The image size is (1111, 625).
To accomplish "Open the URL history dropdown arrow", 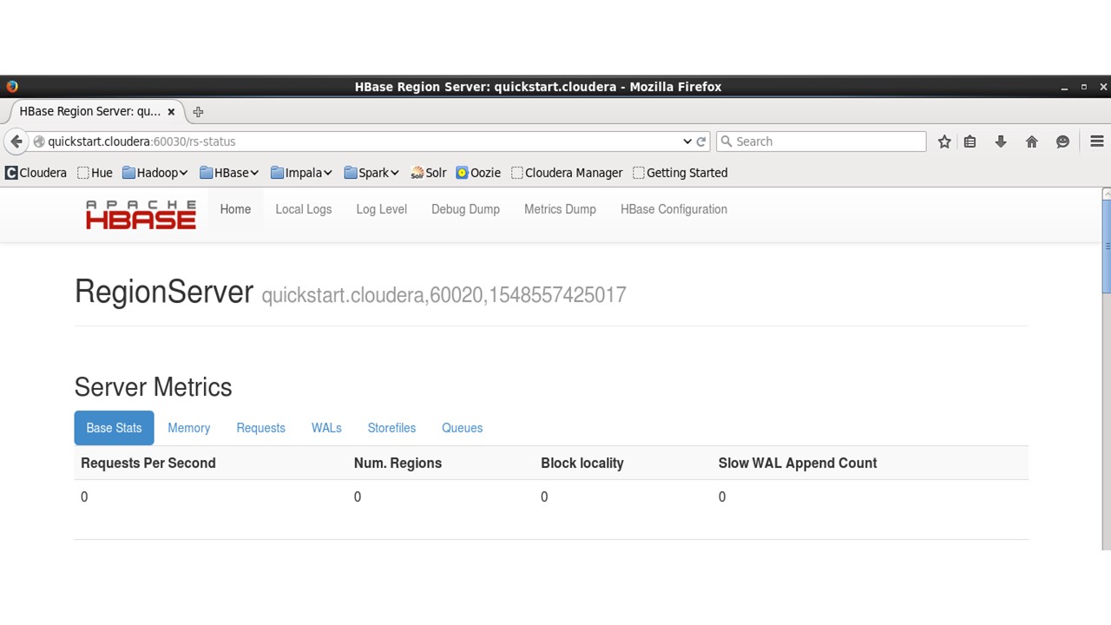I will pyautogui.click(x=687, y=141).
